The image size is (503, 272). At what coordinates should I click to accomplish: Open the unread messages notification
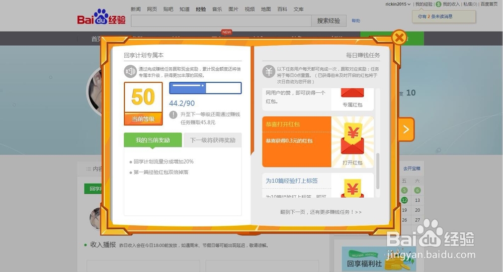pos(444,17)
